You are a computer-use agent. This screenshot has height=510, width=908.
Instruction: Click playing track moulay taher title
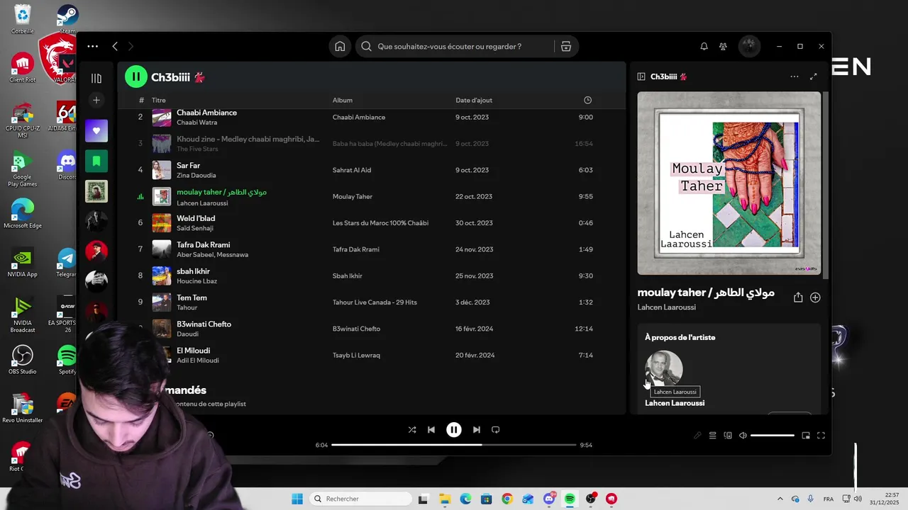(221, 192)
